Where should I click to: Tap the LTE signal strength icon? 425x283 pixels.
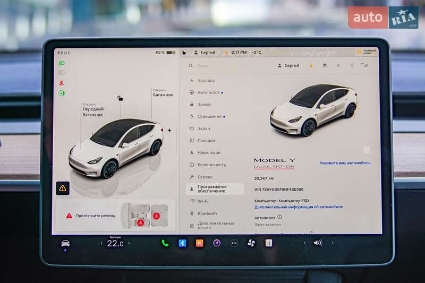pyautogui.click(x=364, y=65)
